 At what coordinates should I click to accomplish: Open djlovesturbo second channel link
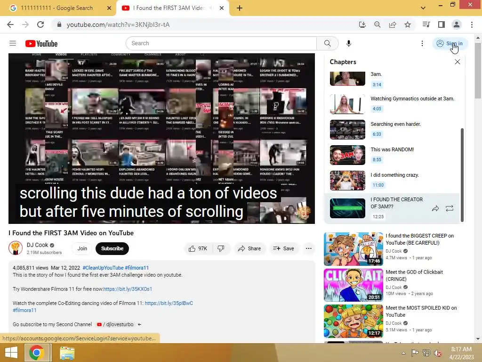(x=116, y=324)
